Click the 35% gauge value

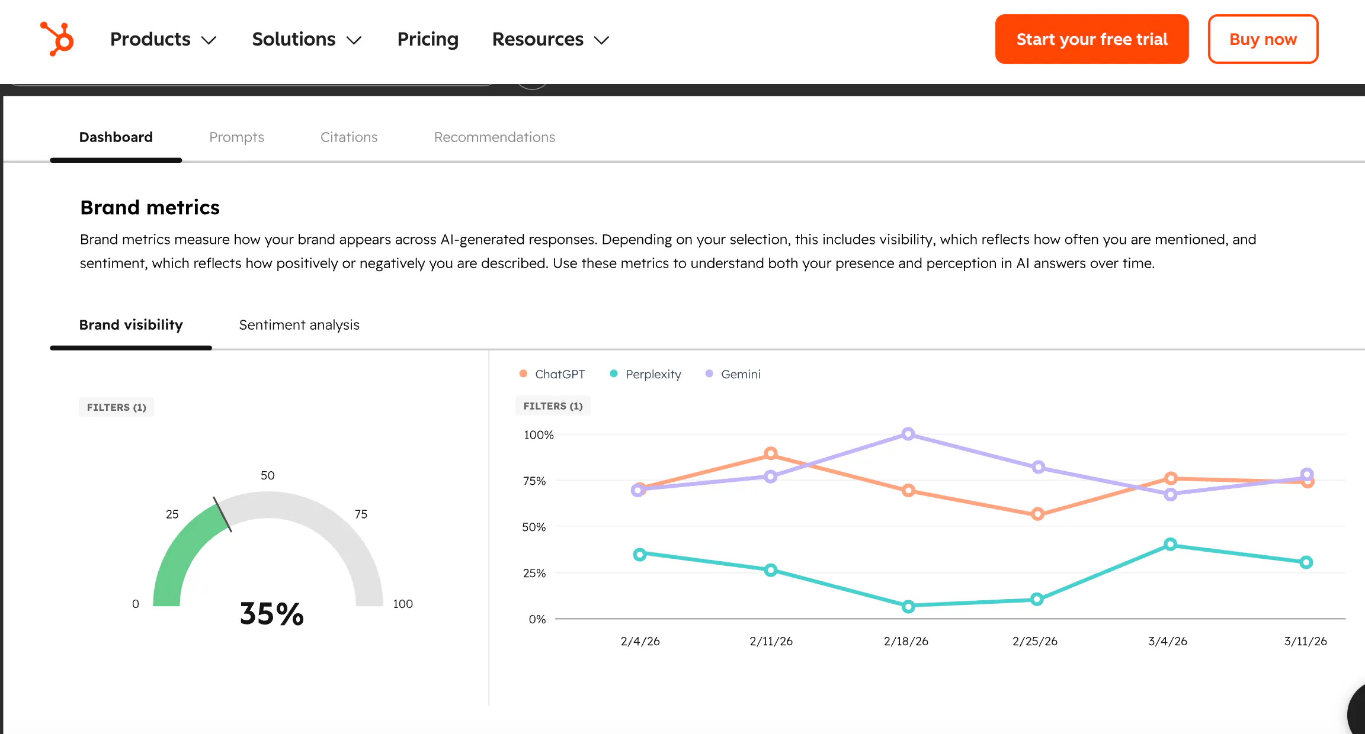pos(271,614)
